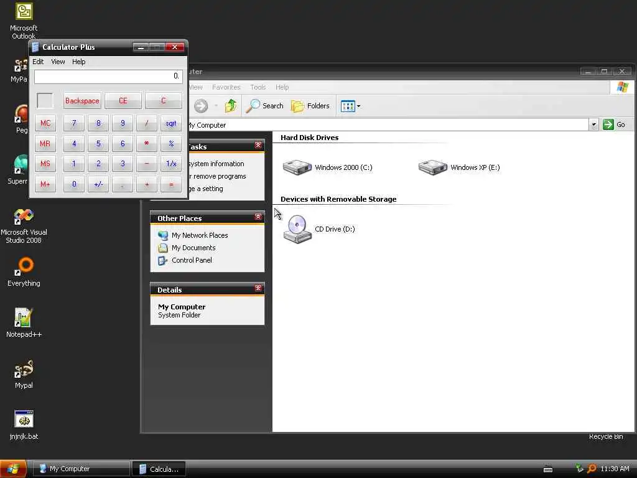Open the Calculator View menu
Image resolution: width=637 pixels, height=478 pixels.
tap(58, 62)
